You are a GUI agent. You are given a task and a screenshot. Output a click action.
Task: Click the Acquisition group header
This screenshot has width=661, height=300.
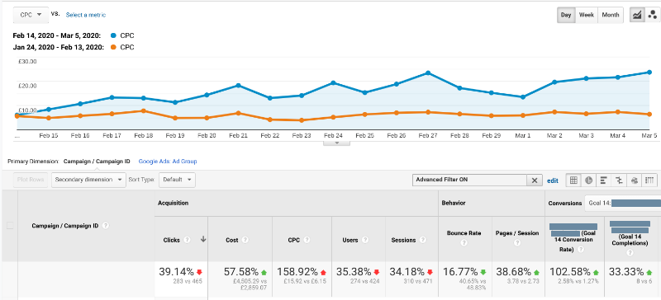coord(173,203)
